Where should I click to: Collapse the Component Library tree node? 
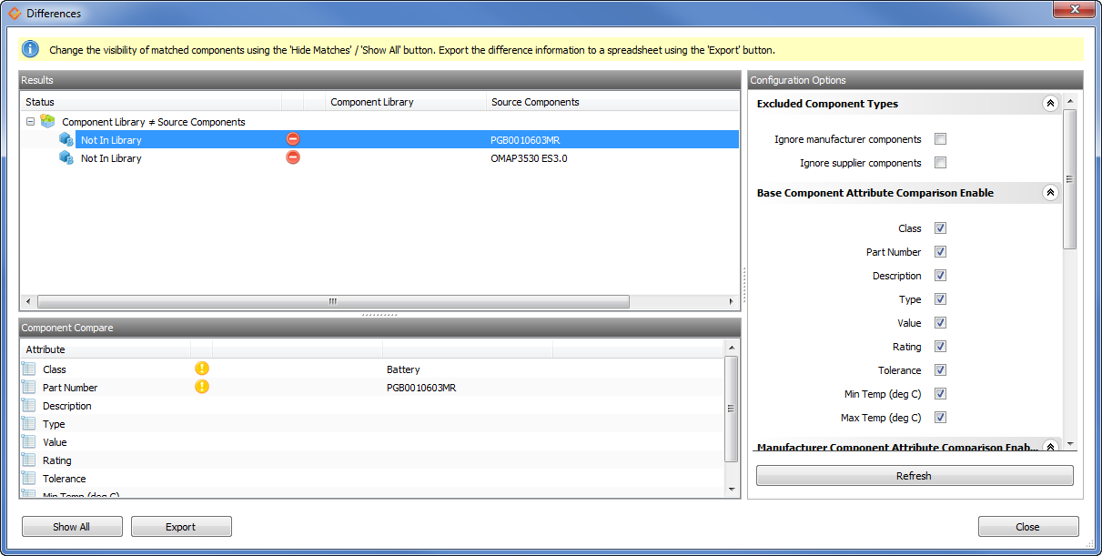pyautogui.click(x=30, y=121)
